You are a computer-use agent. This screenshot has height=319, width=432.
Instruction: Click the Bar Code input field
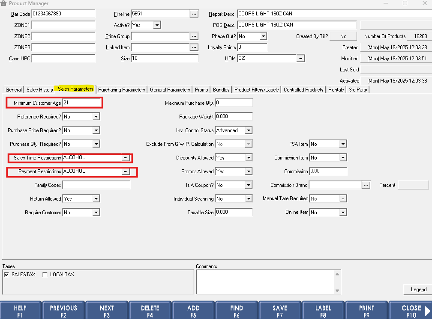pos(63,14)
